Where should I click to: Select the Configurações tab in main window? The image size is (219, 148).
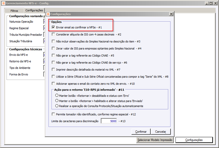click(34, 10)
